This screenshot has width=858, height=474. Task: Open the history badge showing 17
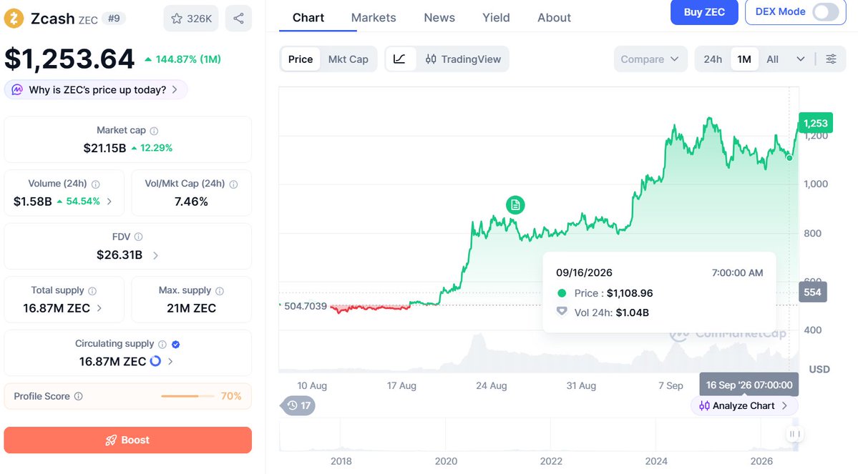tap(299, 405)
